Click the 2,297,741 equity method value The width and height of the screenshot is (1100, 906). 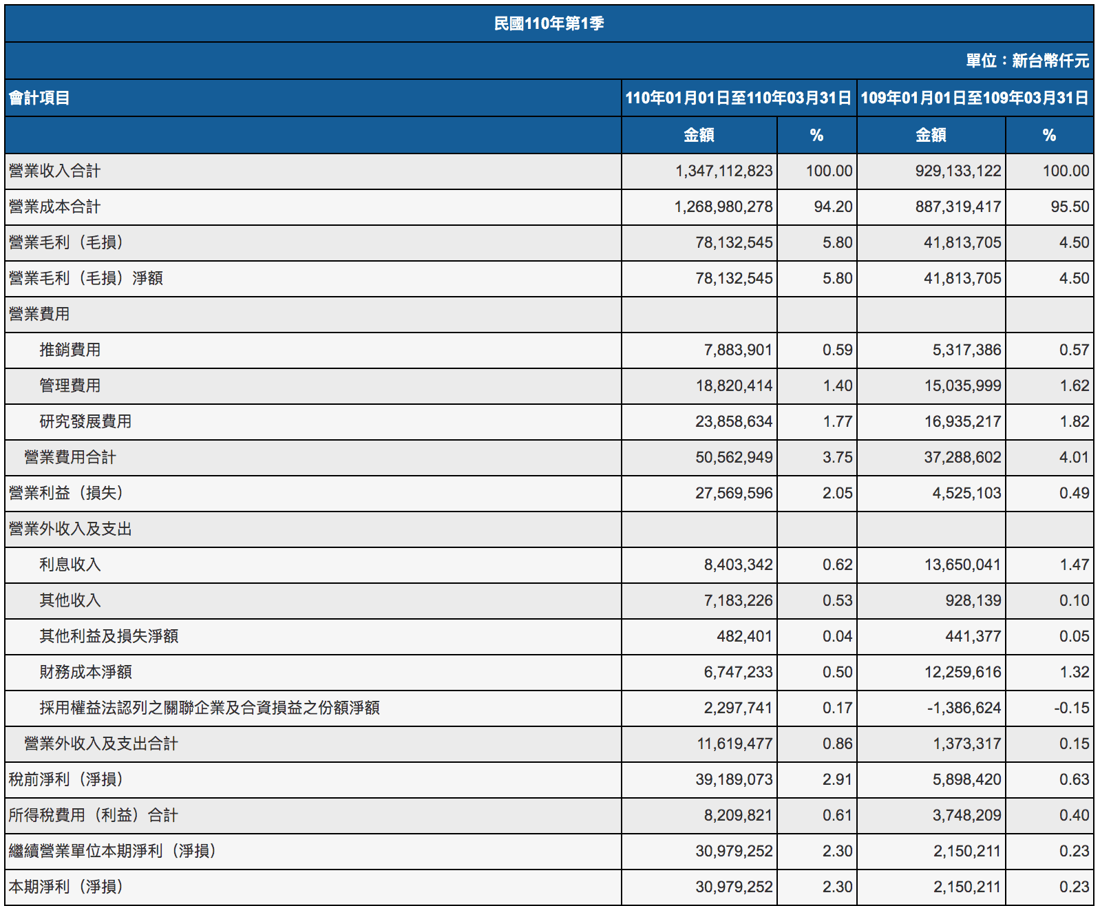coord(738,708)
